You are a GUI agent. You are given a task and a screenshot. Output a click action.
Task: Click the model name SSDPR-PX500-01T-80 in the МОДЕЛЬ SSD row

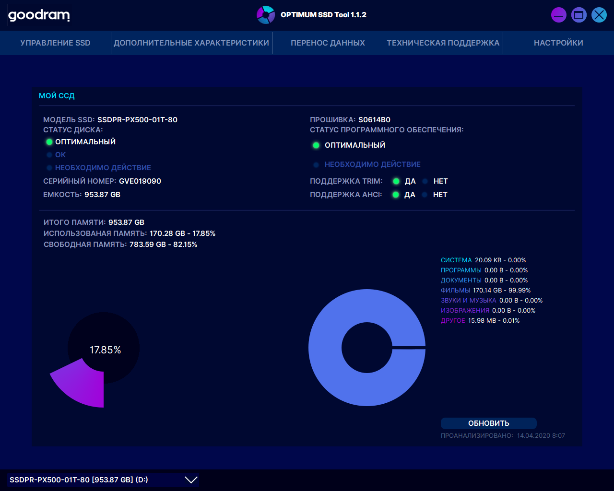tap(137, 120)
